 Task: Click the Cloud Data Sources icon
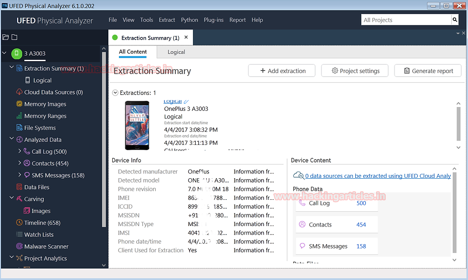(20, 92)
